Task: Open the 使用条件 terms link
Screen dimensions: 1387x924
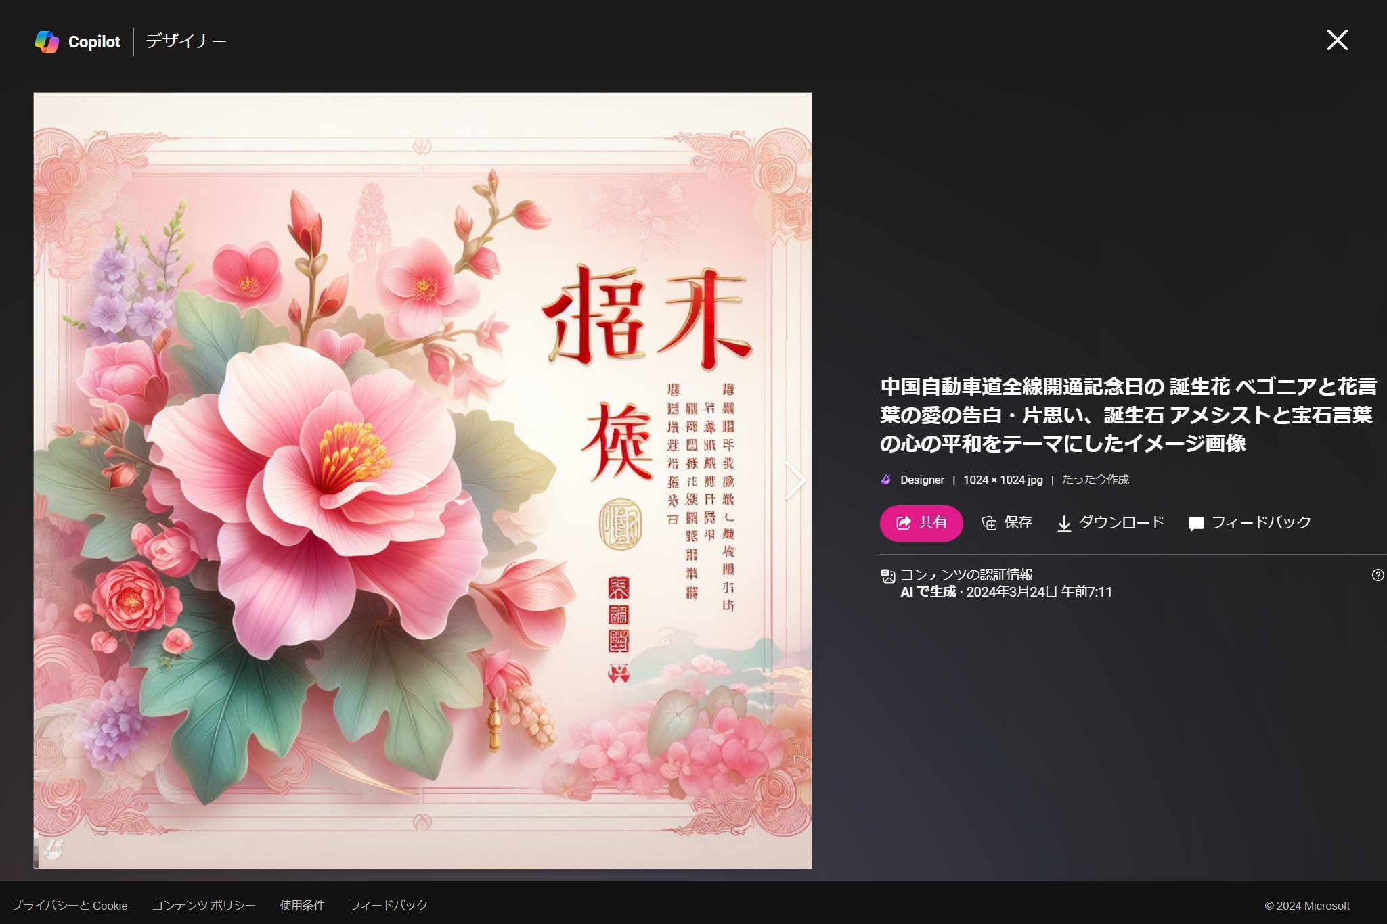Action: (302, 905)
